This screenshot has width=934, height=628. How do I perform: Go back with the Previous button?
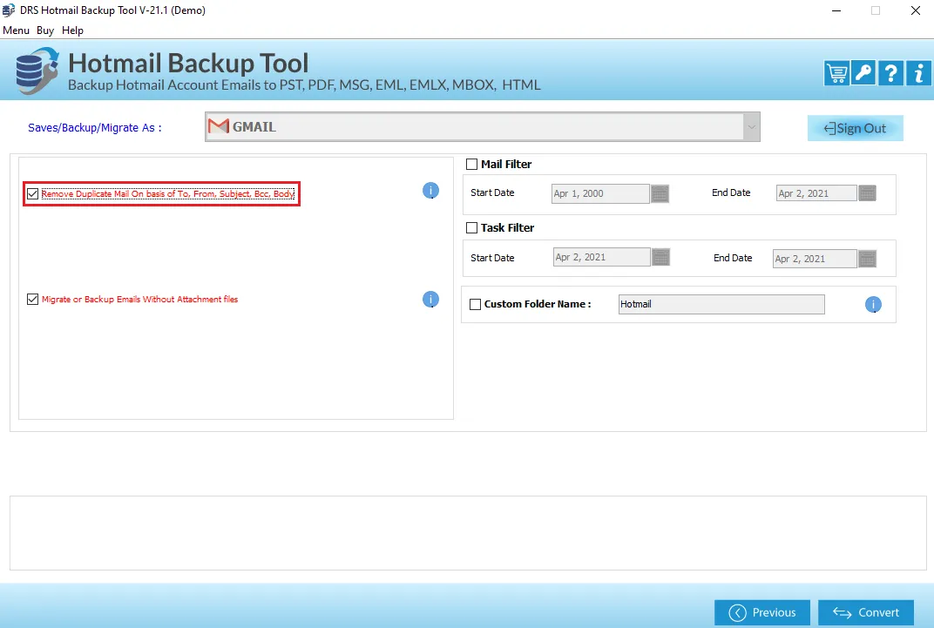pyautogui.click(x=762, y=612)
